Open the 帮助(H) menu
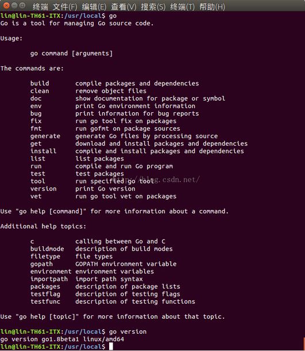 [x=212, y=7]
